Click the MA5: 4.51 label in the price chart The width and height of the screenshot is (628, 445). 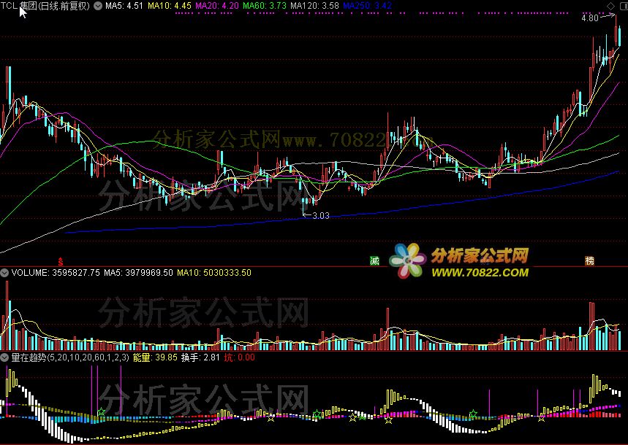[124, 6]
